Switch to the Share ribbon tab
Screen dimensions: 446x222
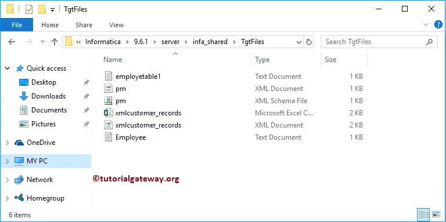point(84,25)
